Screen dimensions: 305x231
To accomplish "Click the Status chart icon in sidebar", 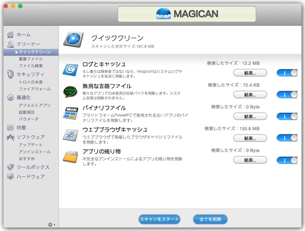I will [x=10, y=127].
